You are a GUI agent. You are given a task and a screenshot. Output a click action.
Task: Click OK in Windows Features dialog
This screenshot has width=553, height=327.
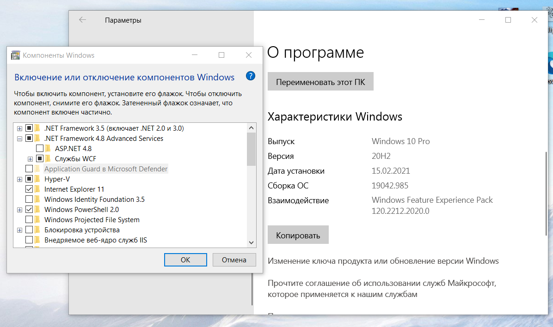pos(185,260)
